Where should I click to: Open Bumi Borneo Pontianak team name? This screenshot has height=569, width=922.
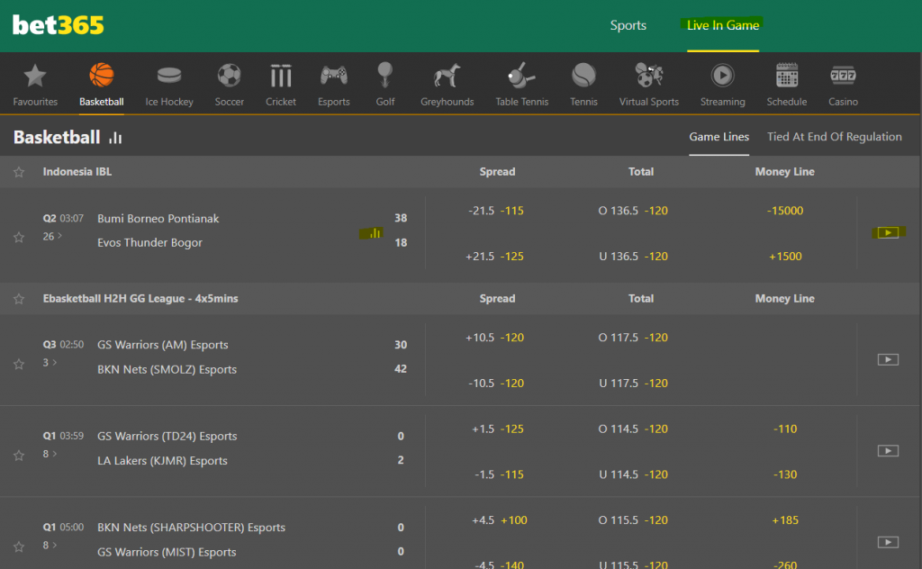(158, 219)
